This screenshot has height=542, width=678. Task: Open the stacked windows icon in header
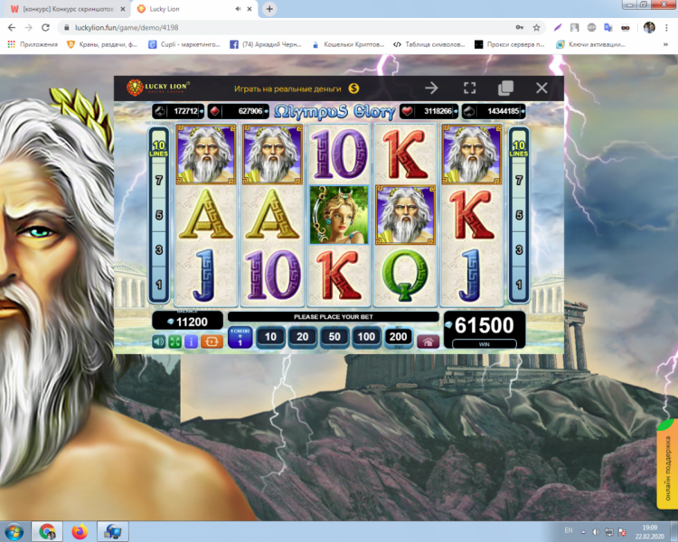(505, 88)
